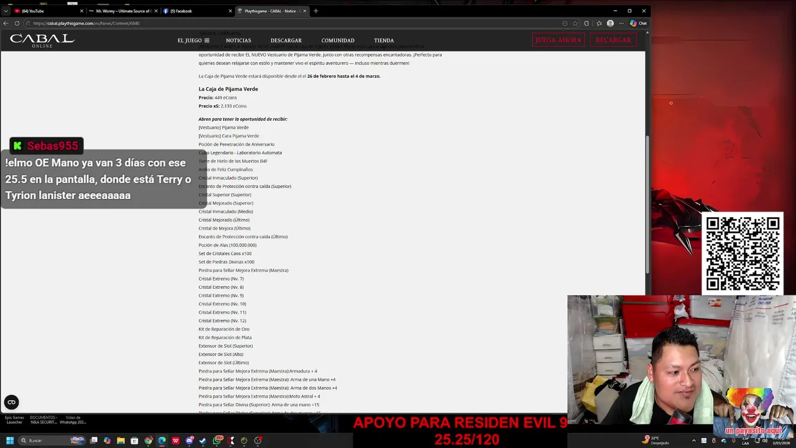Screen dimensions: 796x448
Task: Open Google Chrome from taskbar
Action: 149,441
